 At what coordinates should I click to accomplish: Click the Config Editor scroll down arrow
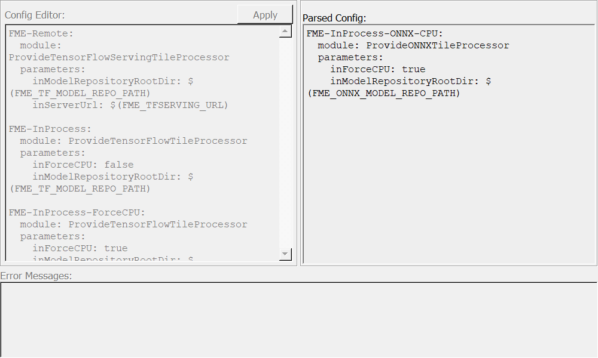pyautogui.click(x=285, y=254)
